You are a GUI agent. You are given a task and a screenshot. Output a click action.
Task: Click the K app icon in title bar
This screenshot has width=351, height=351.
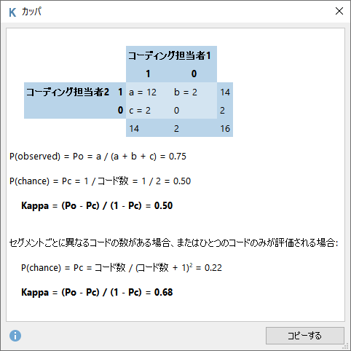[x=12, y=12]
